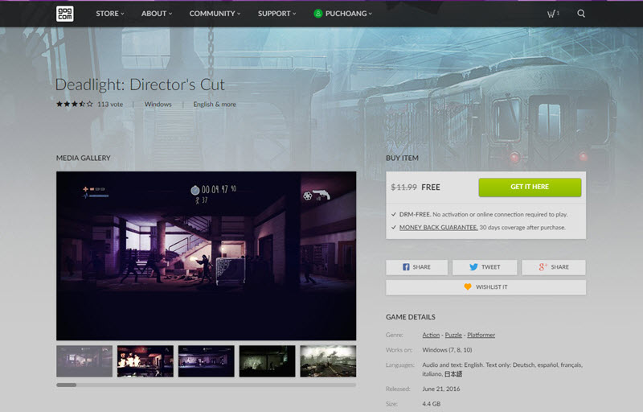Click the Google Plus SHARE button
The height and width of the screenshot is (412, 643).
tap(554, 267)
